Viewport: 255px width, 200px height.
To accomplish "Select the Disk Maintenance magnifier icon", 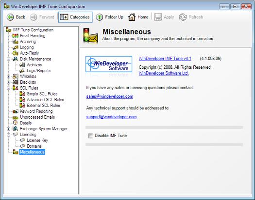I will click(16, 59).
